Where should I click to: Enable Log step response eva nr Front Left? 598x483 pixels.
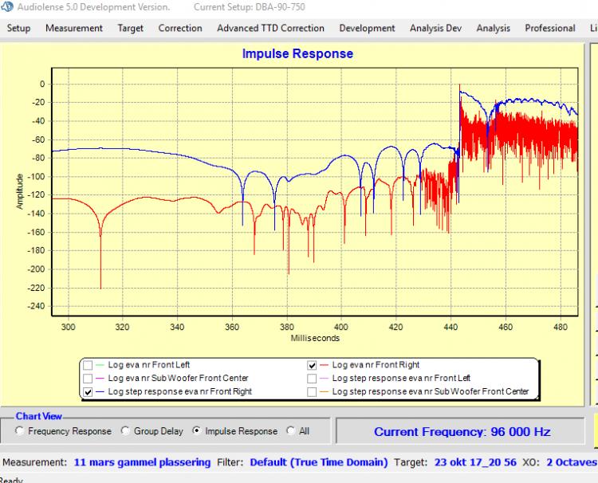312,379
